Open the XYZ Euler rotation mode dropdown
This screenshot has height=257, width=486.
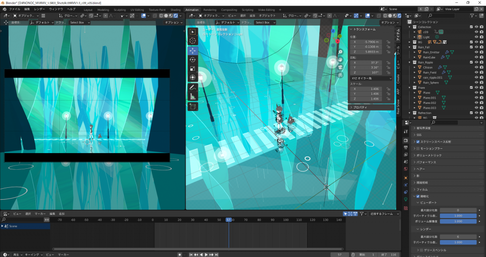pos(371,78)
